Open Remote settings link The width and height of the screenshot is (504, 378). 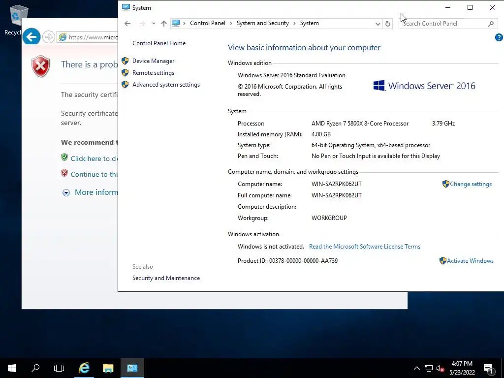click(154, 73)
